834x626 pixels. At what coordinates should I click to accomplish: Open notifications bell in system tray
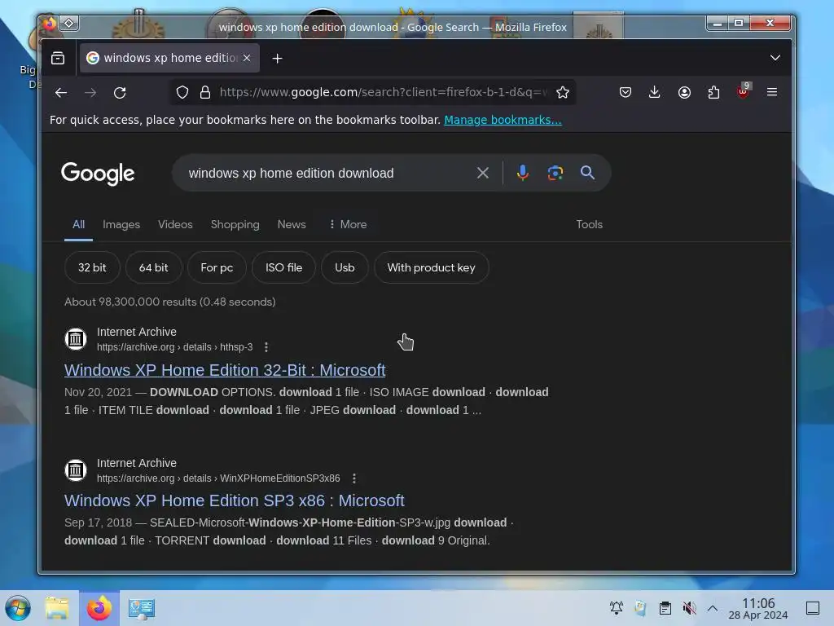[x=617, y=608]
